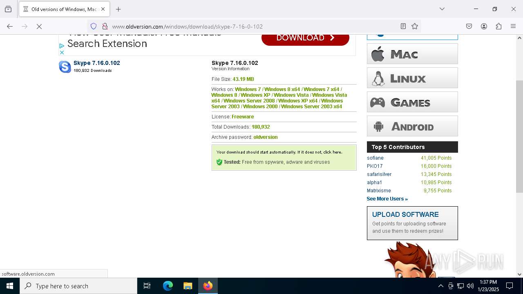The height and width of the screenshot is (294, 523).
Task: Select the Linux platform button
Action: pyautogui.click(x=412, y=78)
